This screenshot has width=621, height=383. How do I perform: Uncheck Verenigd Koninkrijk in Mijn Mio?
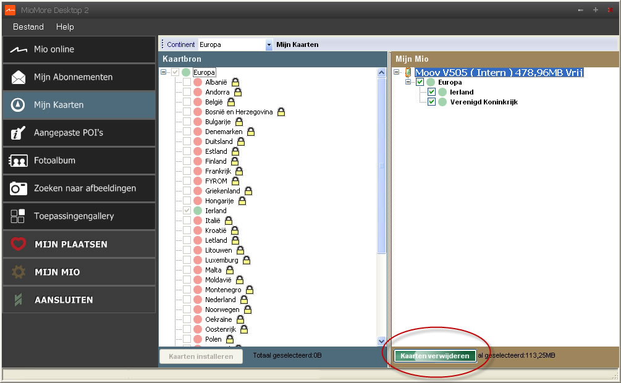[x=432, y=102]
